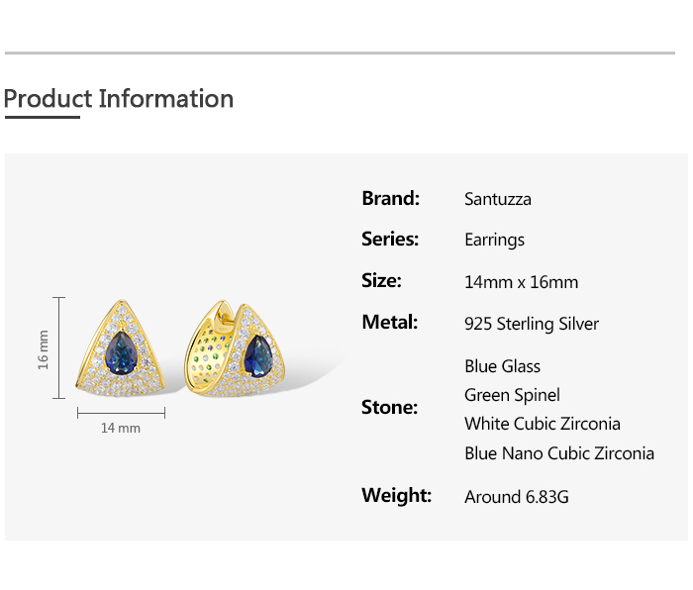Click the 14 mm width dimension label
This screenshot has width=693, height=590.
point(121,428)
